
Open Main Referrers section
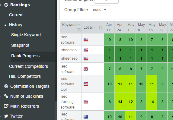point(24,106)
